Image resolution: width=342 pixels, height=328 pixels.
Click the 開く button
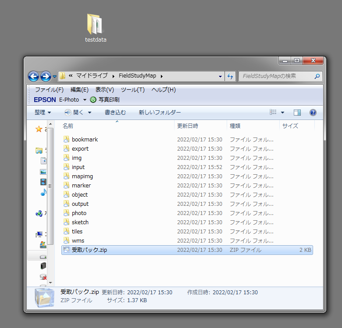(74, 113)
